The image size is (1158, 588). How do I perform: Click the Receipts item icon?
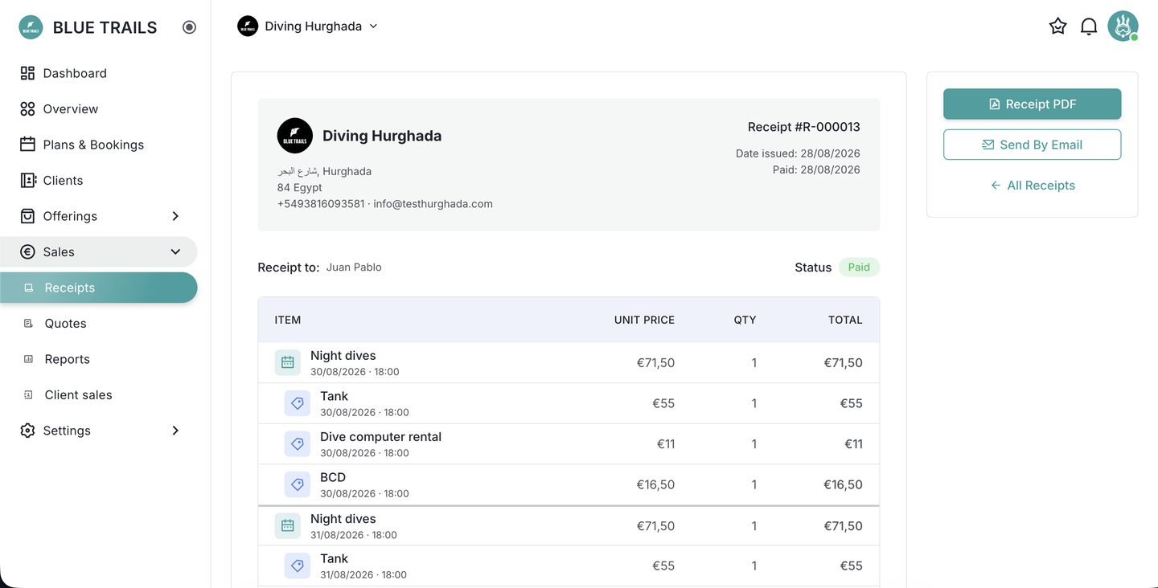(x=29, y=288)
